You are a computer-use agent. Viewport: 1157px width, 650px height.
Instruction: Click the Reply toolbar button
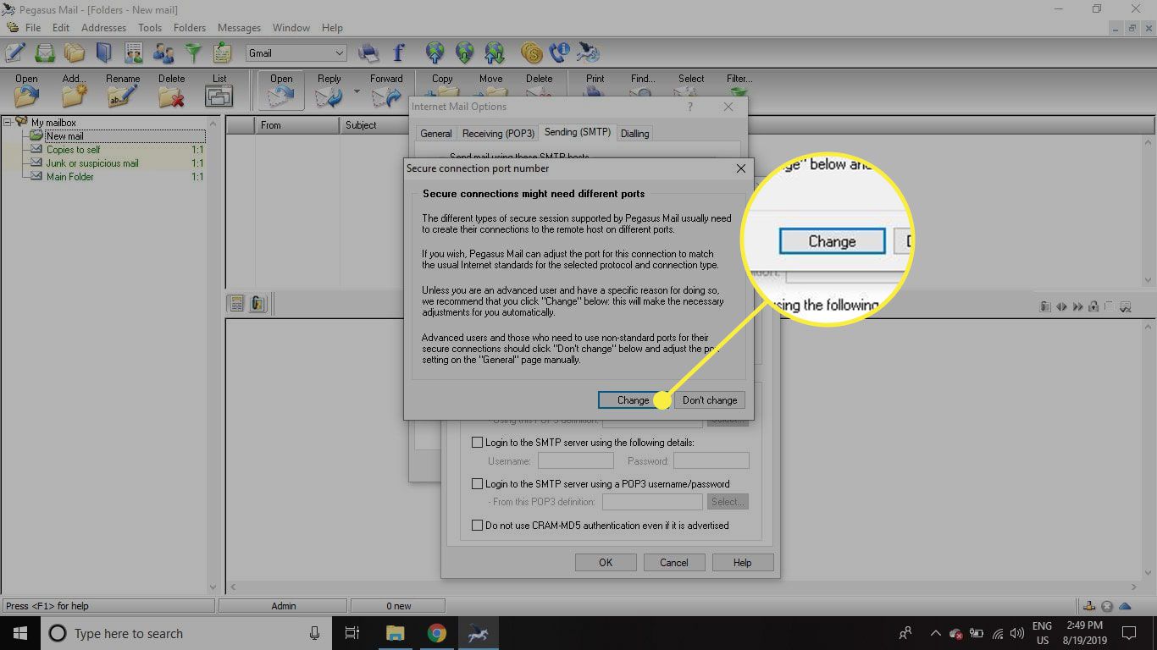pyautogui.click(x=329, y=90)
